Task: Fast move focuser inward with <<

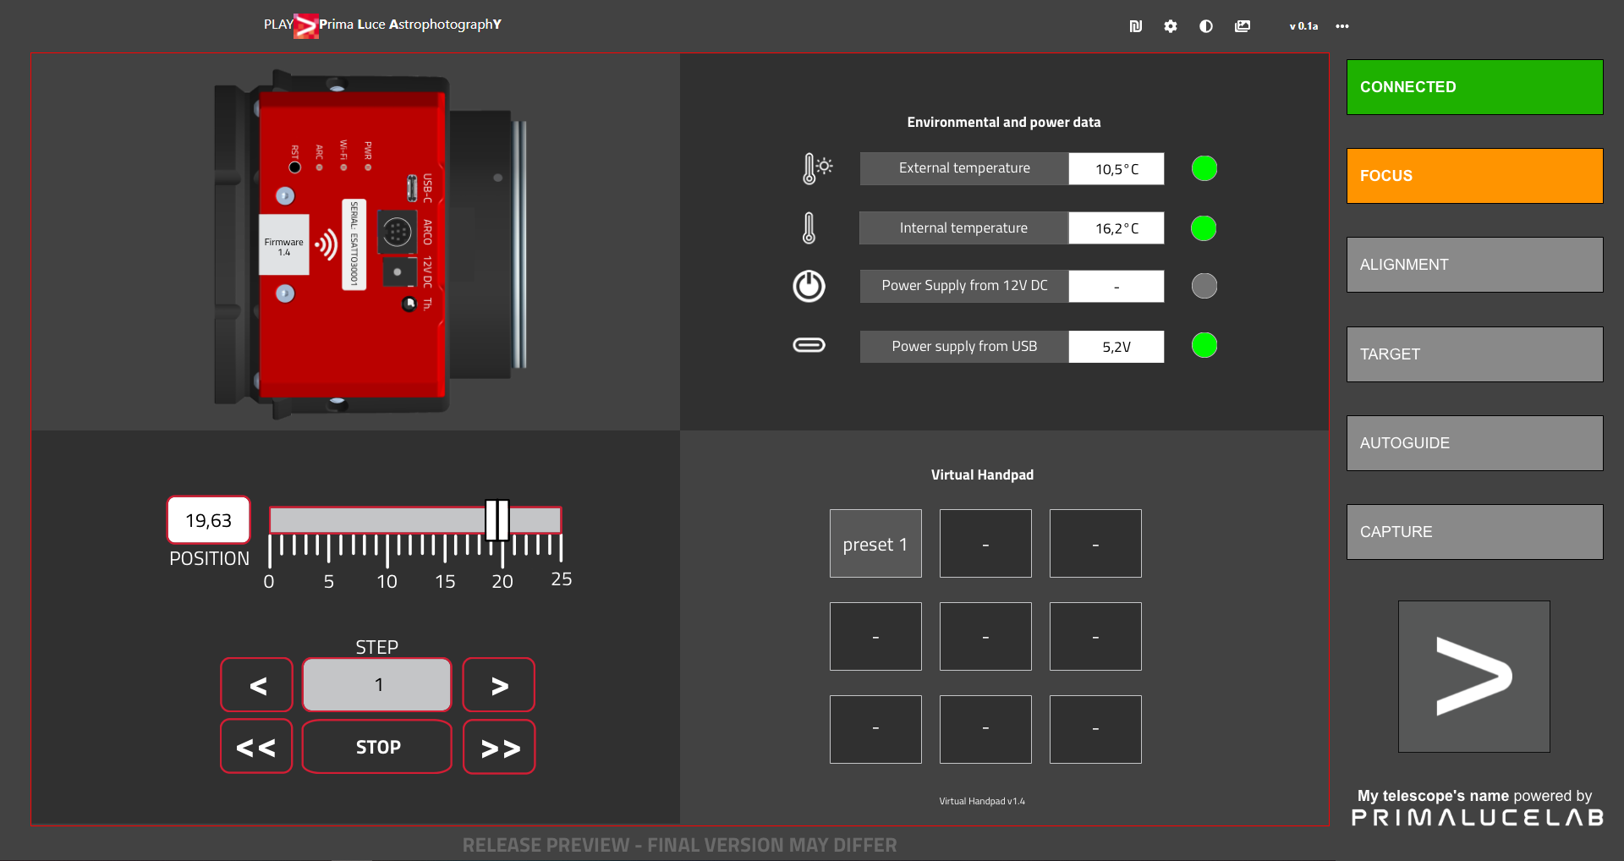Action: (256, 747)
